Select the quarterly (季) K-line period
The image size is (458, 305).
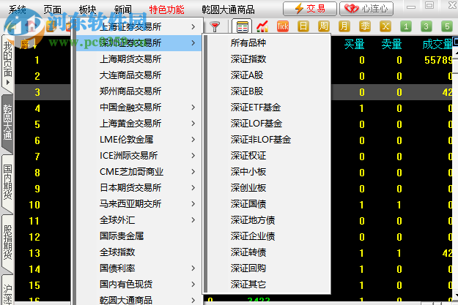[x=365, y=26]
